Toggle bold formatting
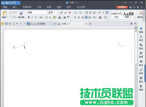Viewport: 146px width, 107px height. pos(29,17)
